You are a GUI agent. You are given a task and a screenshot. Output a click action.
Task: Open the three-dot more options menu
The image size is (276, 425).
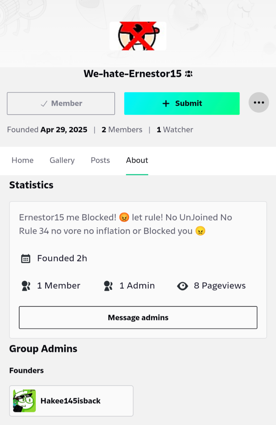click(x=259, y=102)
